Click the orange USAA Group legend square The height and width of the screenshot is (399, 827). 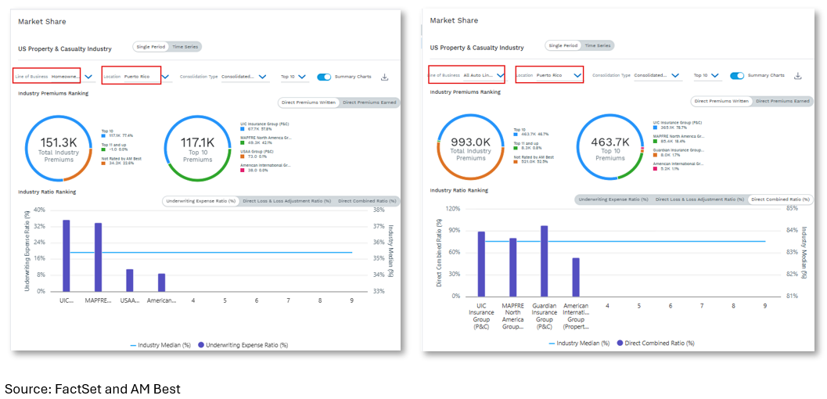pyautogui.click(x=243, y=156)
